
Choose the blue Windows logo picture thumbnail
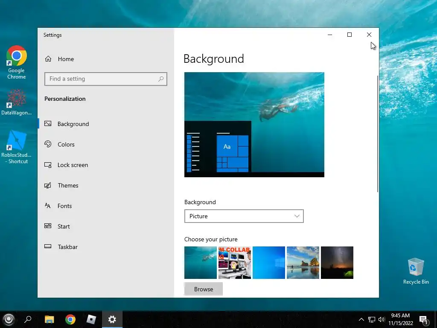(269, 263)
